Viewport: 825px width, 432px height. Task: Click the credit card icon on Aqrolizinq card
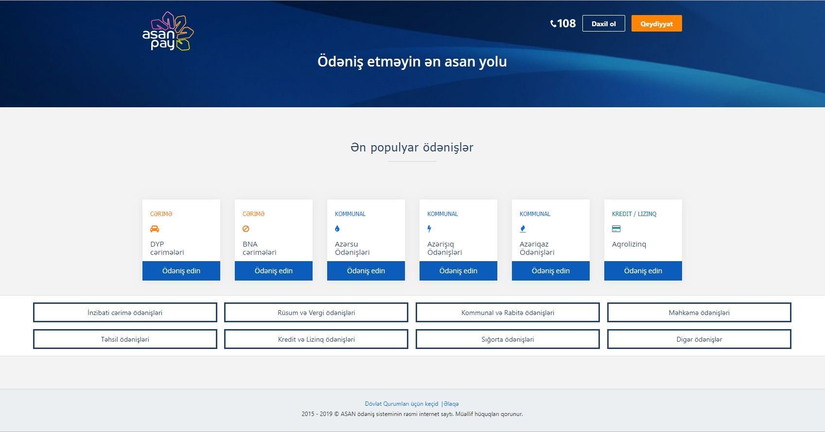616,229
